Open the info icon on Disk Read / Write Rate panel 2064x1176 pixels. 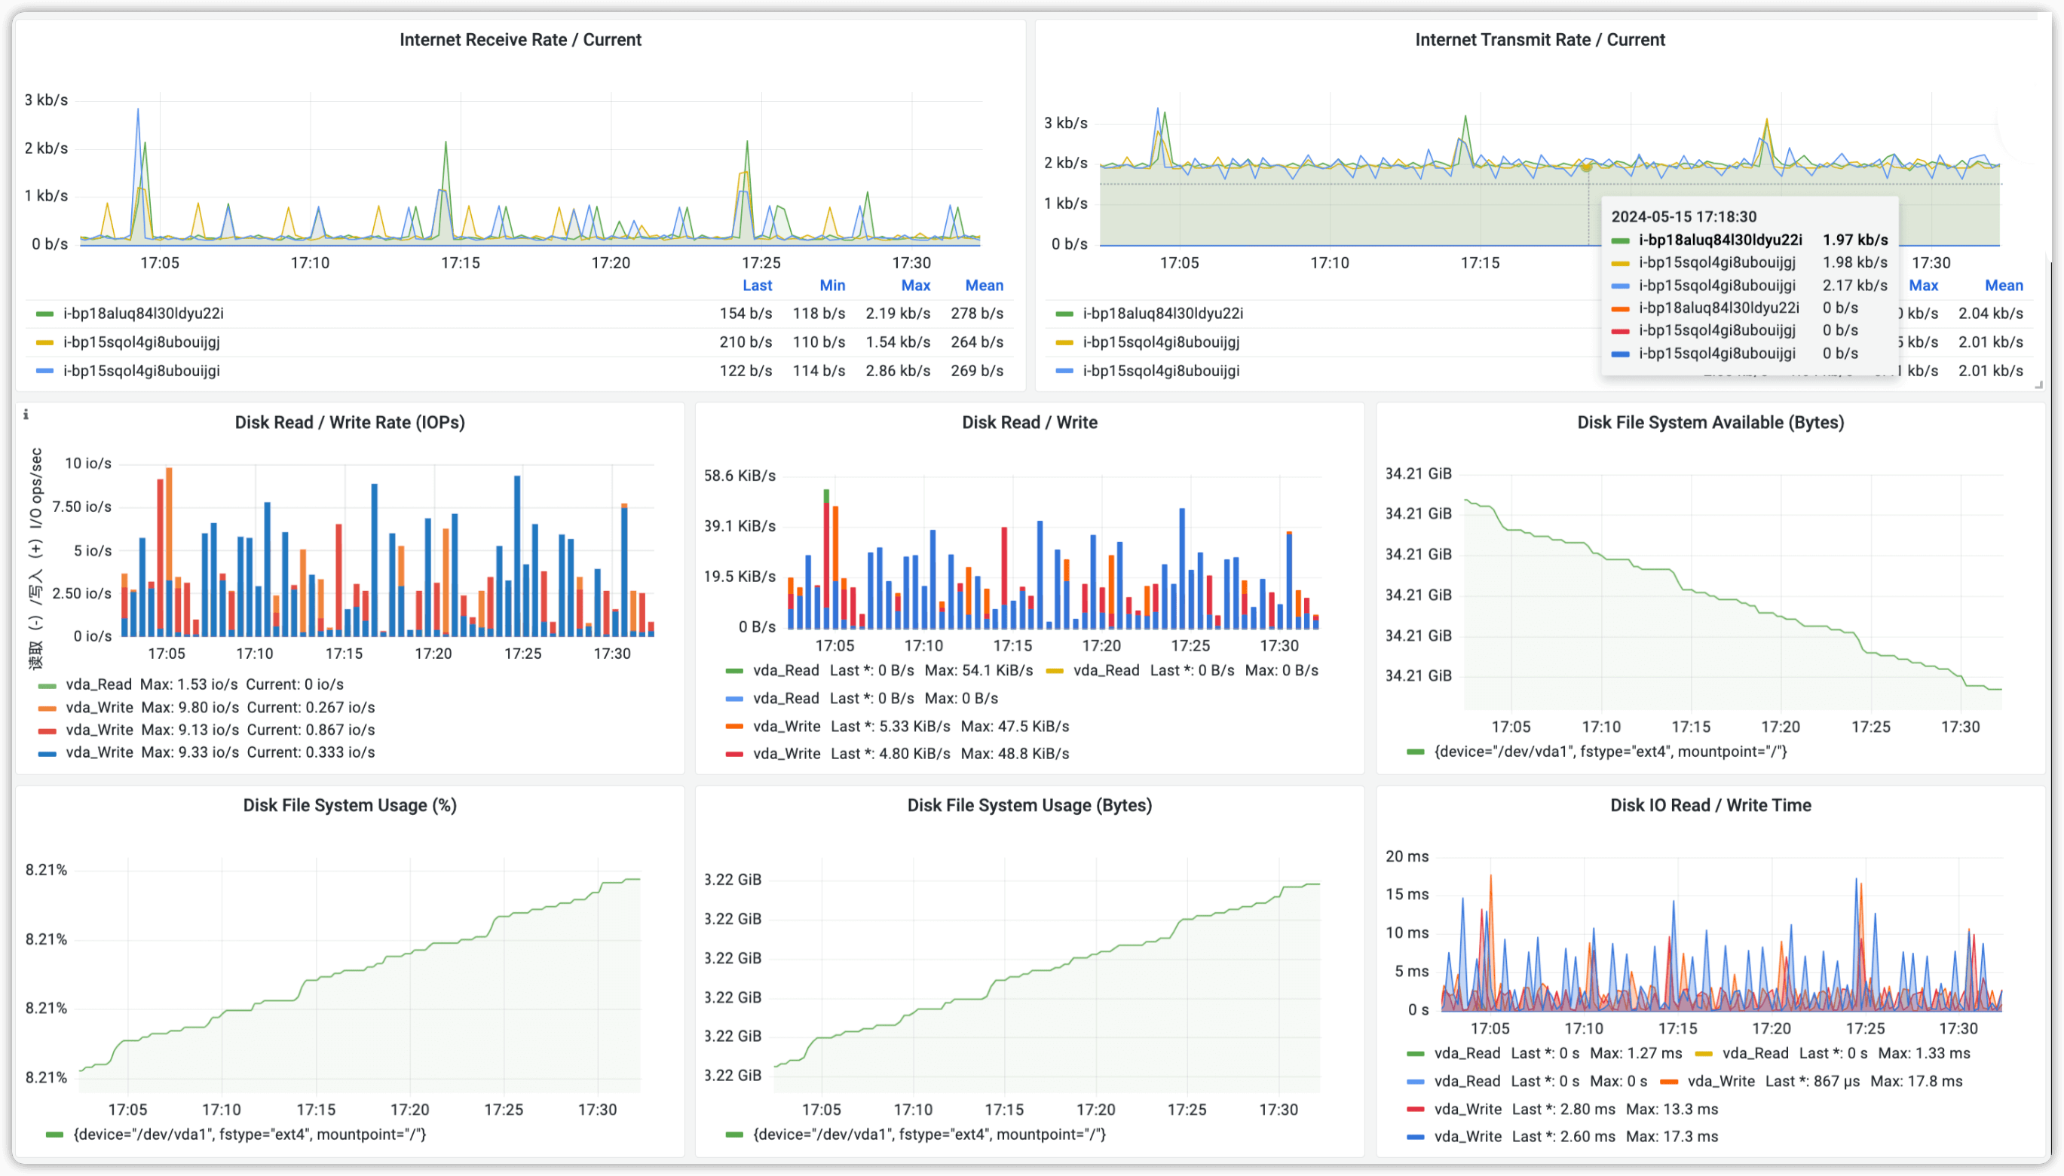[26, 415]
